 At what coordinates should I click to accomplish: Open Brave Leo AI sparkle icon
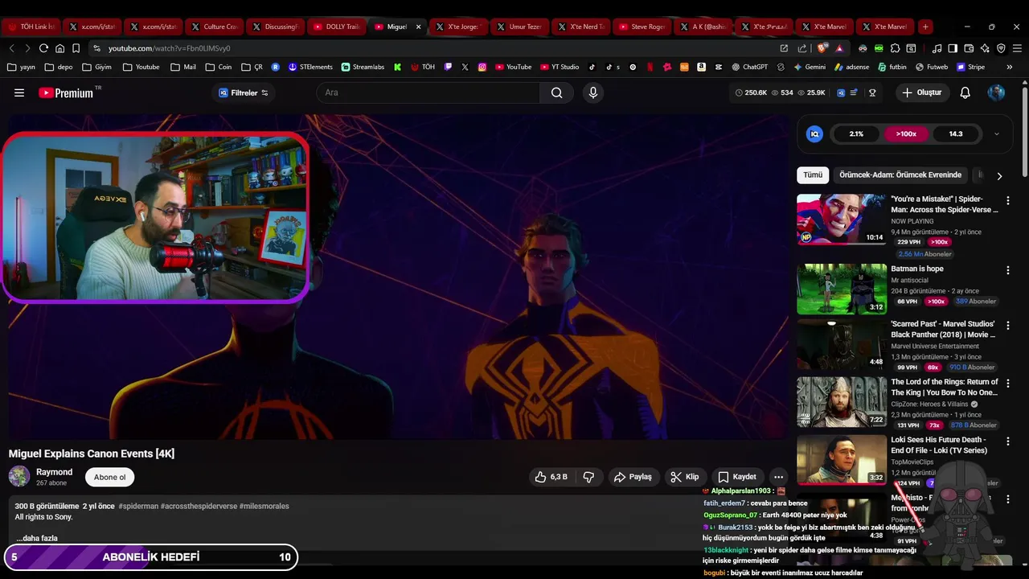[x=985, y=48]
